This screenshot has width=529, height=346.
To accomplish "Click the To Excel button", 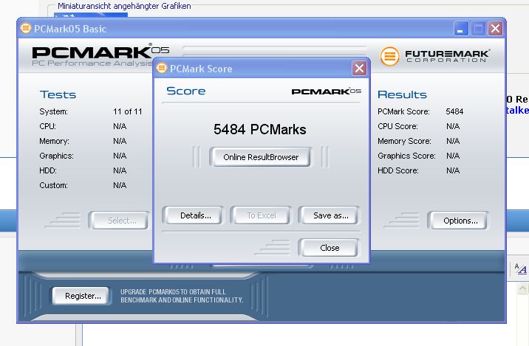I will tap(261, 215).
